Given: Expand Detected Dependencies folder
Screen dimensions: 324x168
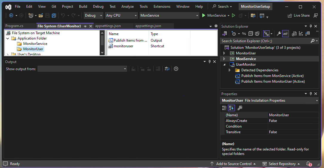Looking at the screenshot, I should click(x=229, y=70).
